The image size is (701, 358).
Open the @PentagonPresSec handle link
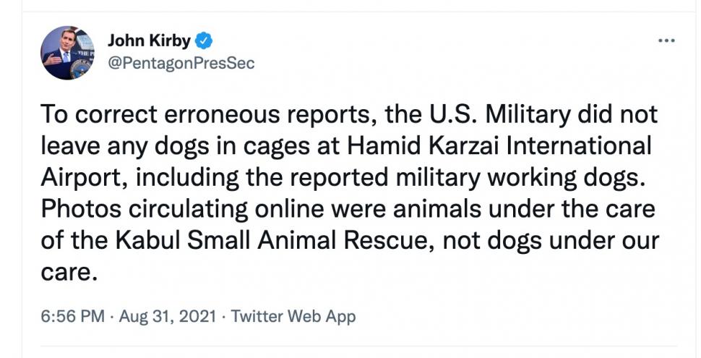(181, 63)
